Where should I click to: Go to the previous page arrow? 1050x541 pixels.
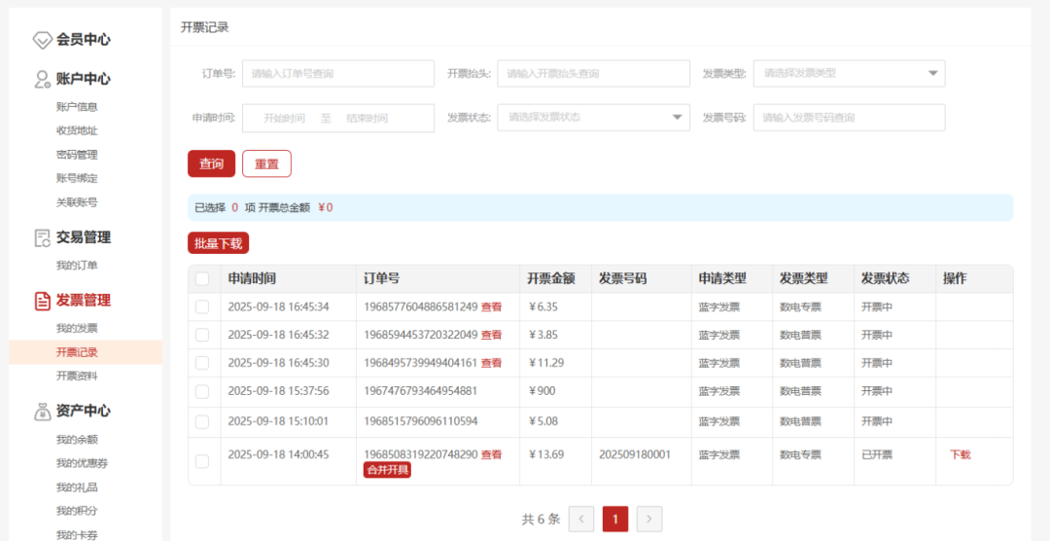pyautogui.click(x=580, y=519)
